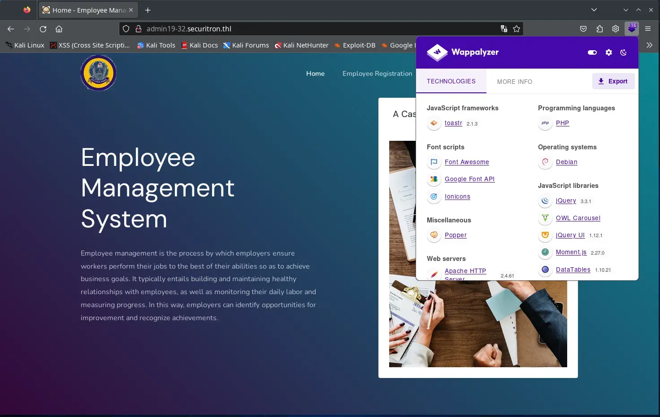The height and width of the screenshot is (417, 660).
Task: Click the PHP logo icon
Action: (x=545, y=123)
